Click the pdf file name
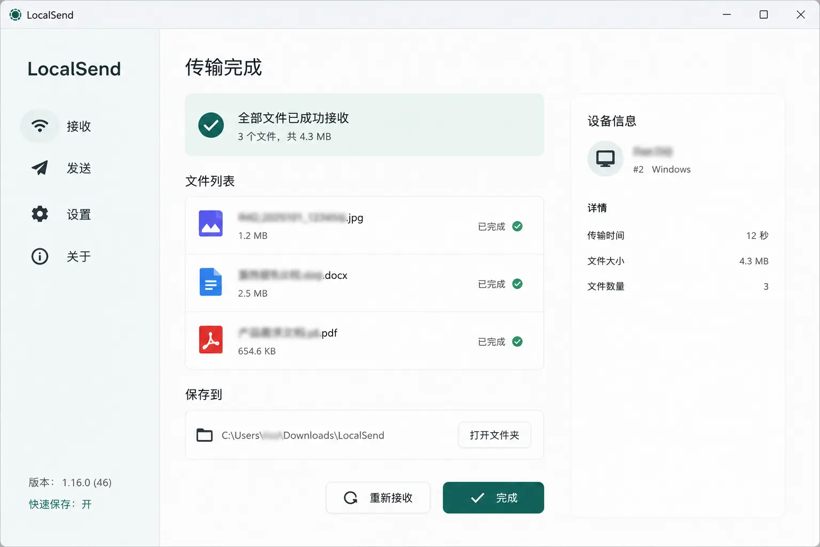820x547 pixels. pyautogui.click(x=288, y=333)
